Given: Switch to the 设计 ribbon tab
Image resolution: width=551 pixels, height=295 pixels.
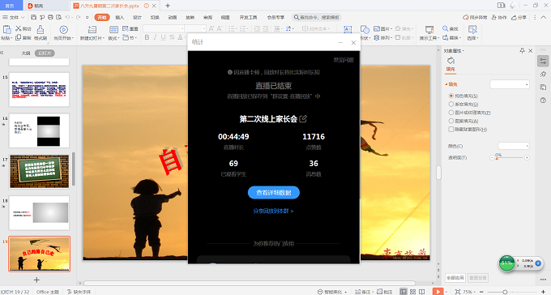Looking at the screenshot, I should (137, 17).
